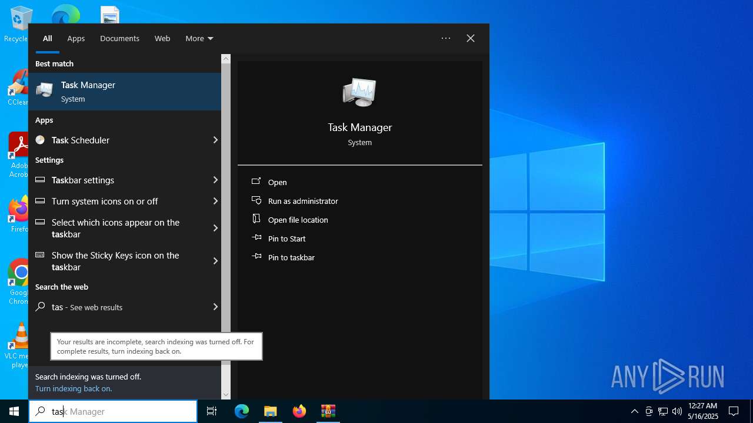Click the volume speaker tray icon
This screenshot has height=423, width=753.
[677, 411]
